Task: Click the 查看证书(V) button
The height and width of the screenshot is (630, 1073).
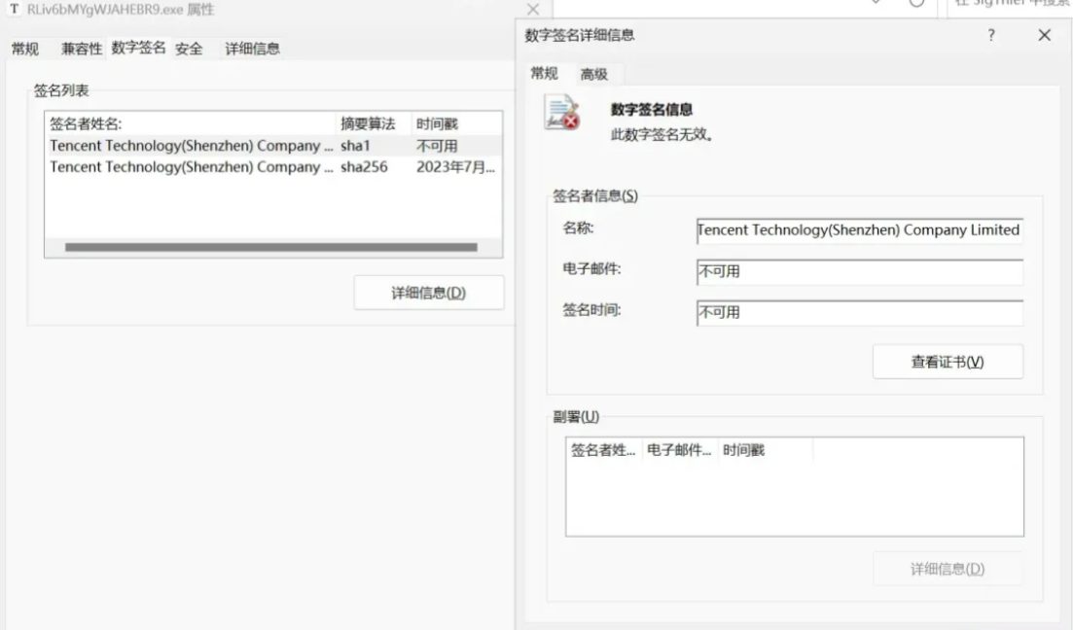Action: [948, 362]
